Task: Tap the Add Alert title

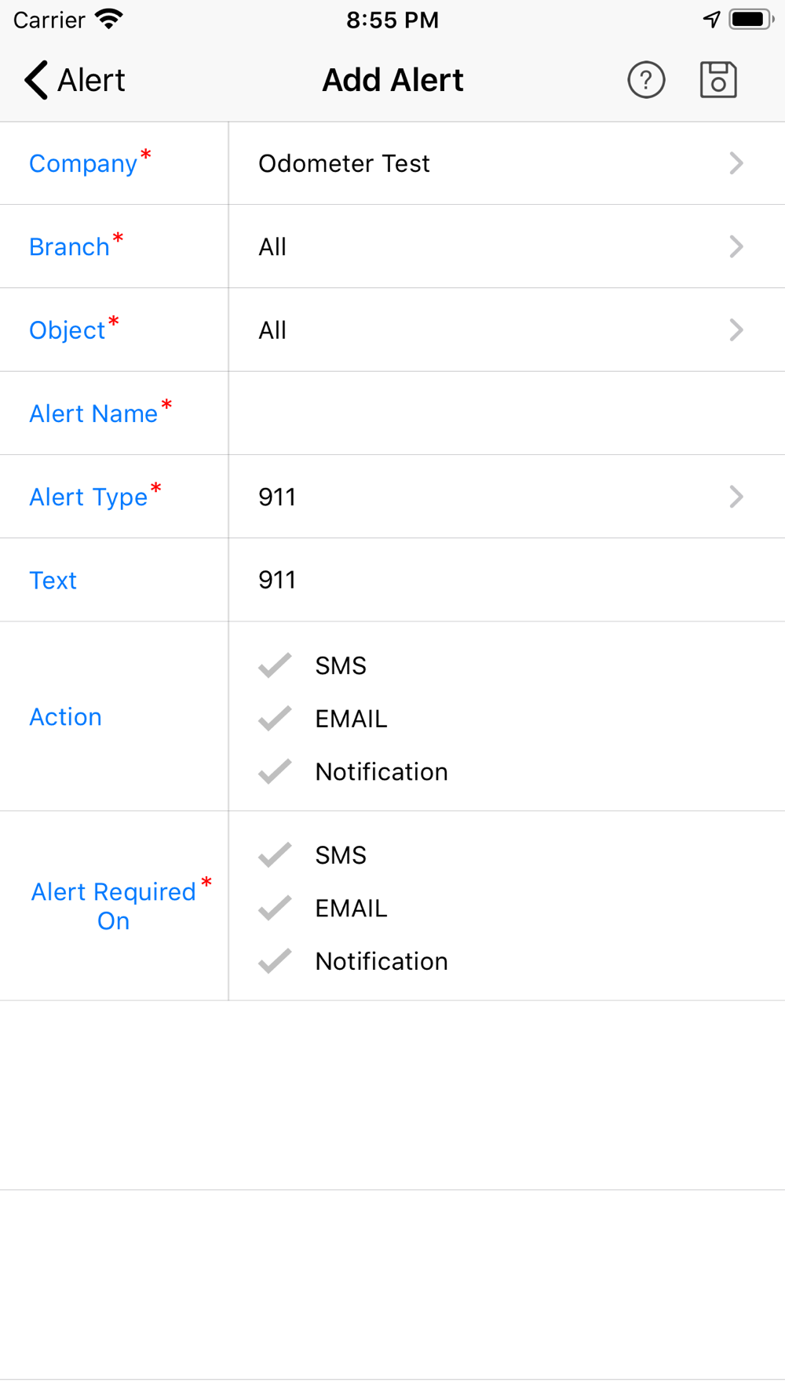Action: click(392, 80)
